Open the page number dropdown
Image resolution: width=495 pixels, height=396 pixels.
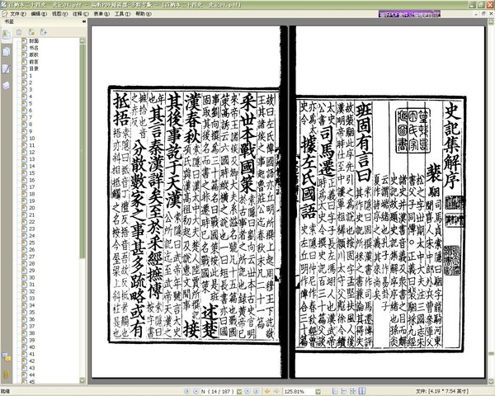pos(239,392)
